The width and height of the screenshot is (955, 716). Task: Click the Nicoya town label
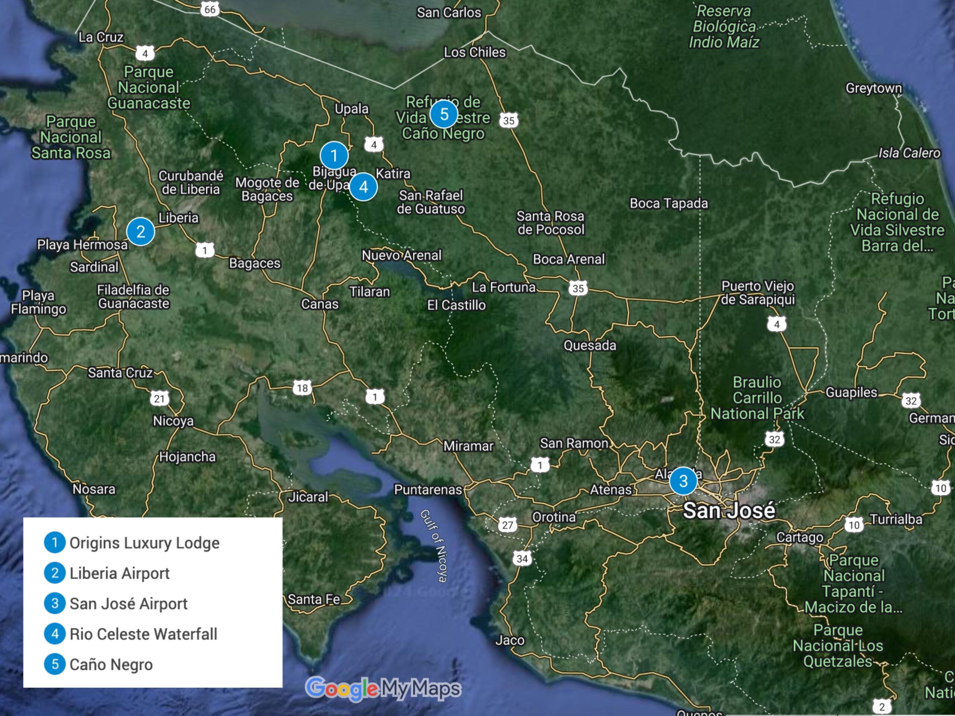[173, 421]
